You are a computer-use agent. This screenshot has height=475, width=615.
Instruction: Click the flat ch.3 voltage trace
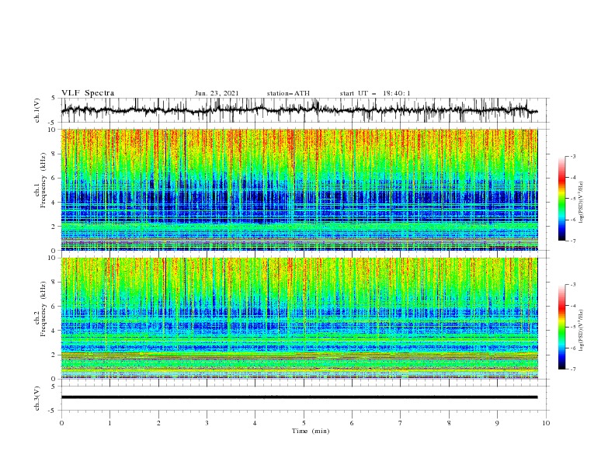(x=299, y=397)
